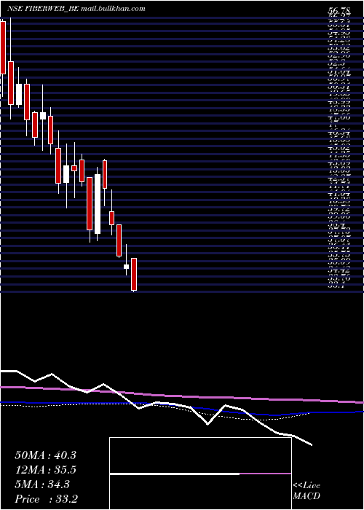Click the top price label 56.78
This screenshot has height=510, width=364.
click(339, 12)
